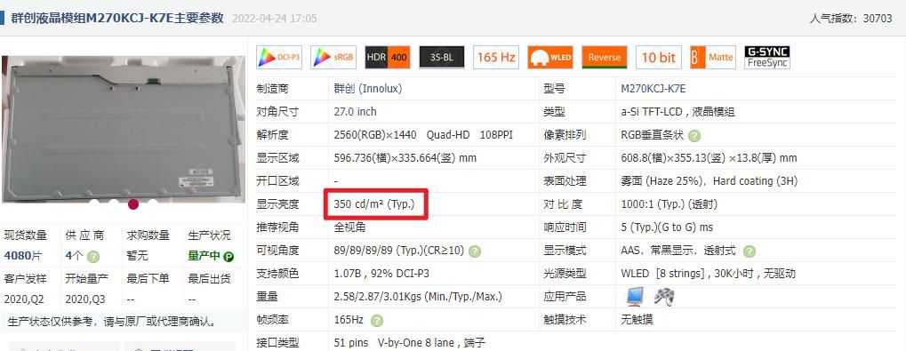906x351 pixels.
Task: Click weight value 2.58/2.87/3.01Kgs
Action: click(x=418, y=297)
